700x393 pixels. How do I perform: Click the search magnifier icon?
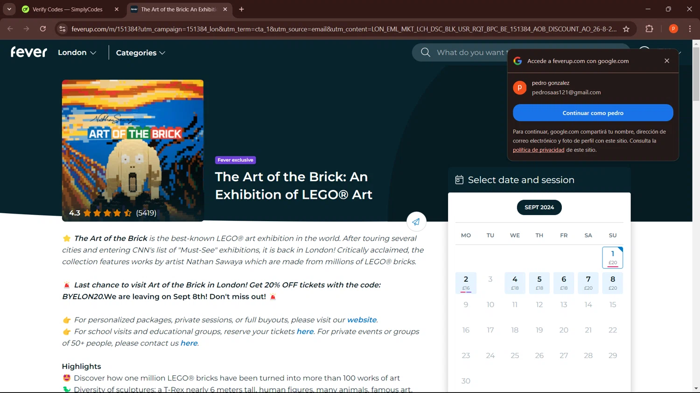pyautogui.click(x=425, y=53)
